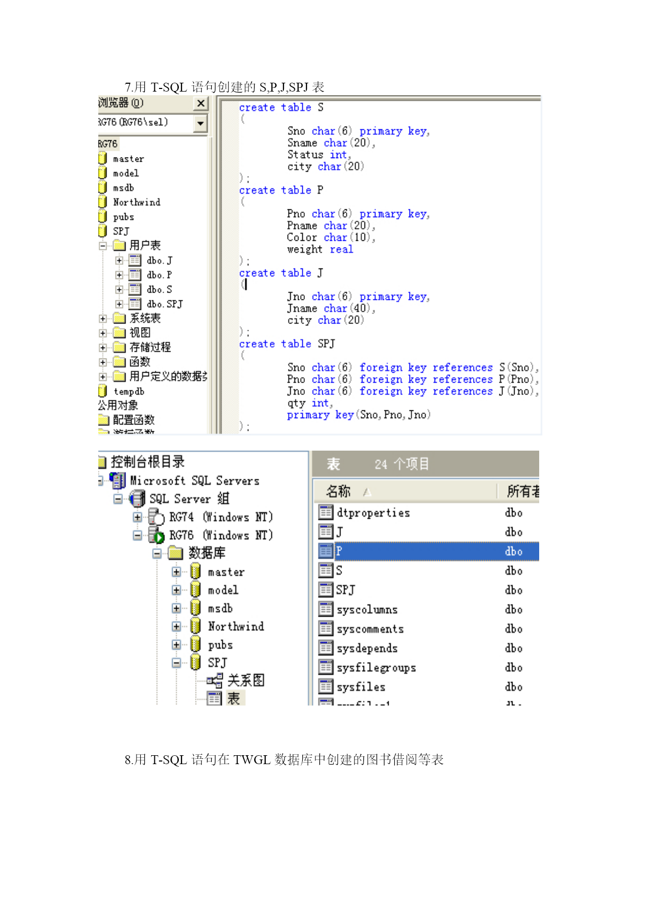Click the 数据库 folder icon in Enterprise Manager
The image size is (649, 918).
175,553
